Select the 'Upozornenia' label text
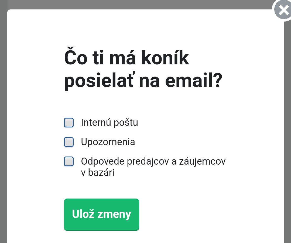291x243 pixels. (x=108, y=142)
